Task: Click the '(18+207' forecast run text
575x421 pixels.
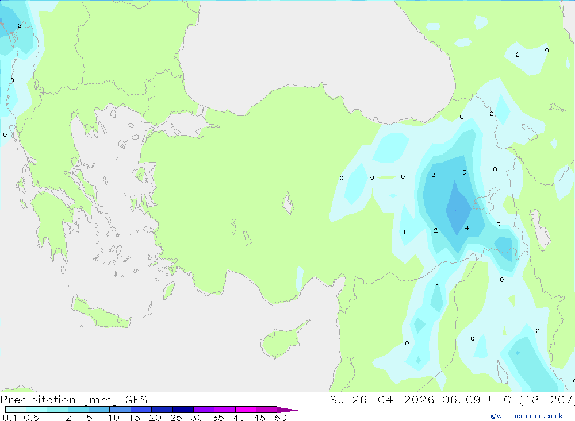Action: (x=547, y=400)
